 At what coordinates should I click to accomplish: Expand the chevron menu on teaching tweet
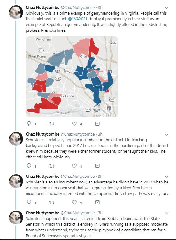tap(167, 135)
